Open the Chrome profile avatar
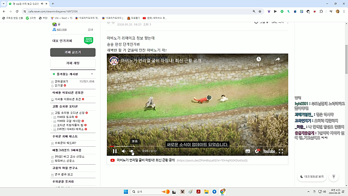The image size is (348, 196). 338,11
